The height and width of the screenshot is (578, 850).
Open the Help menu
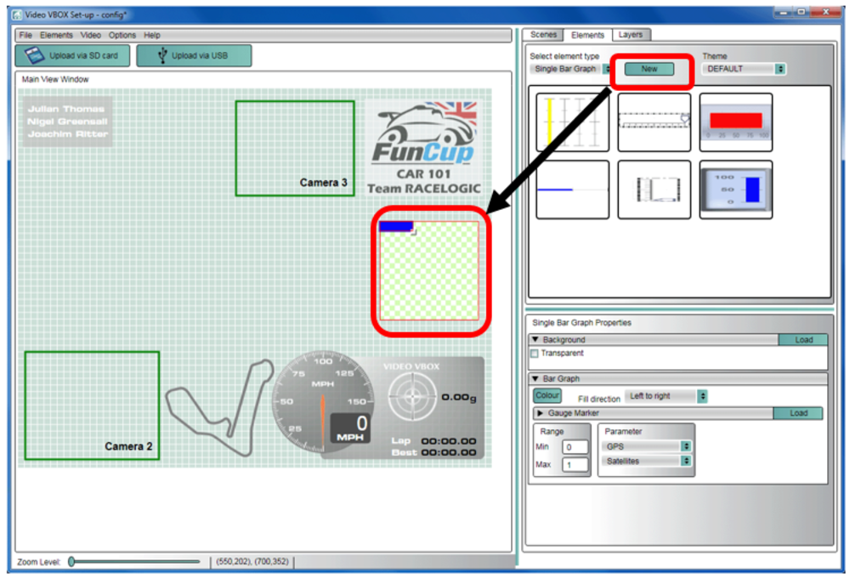(152, 35)
